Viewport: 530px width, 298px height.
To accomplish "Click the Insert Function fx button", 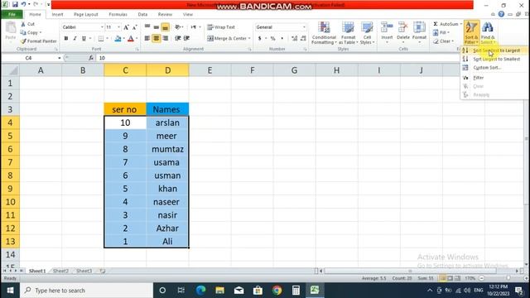I will [x=91, y=58].
